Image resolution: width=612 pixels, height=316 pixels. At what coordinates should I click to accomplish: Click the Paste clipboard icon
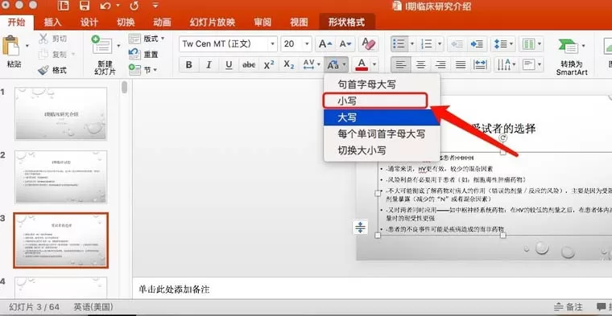click(10, 47)
